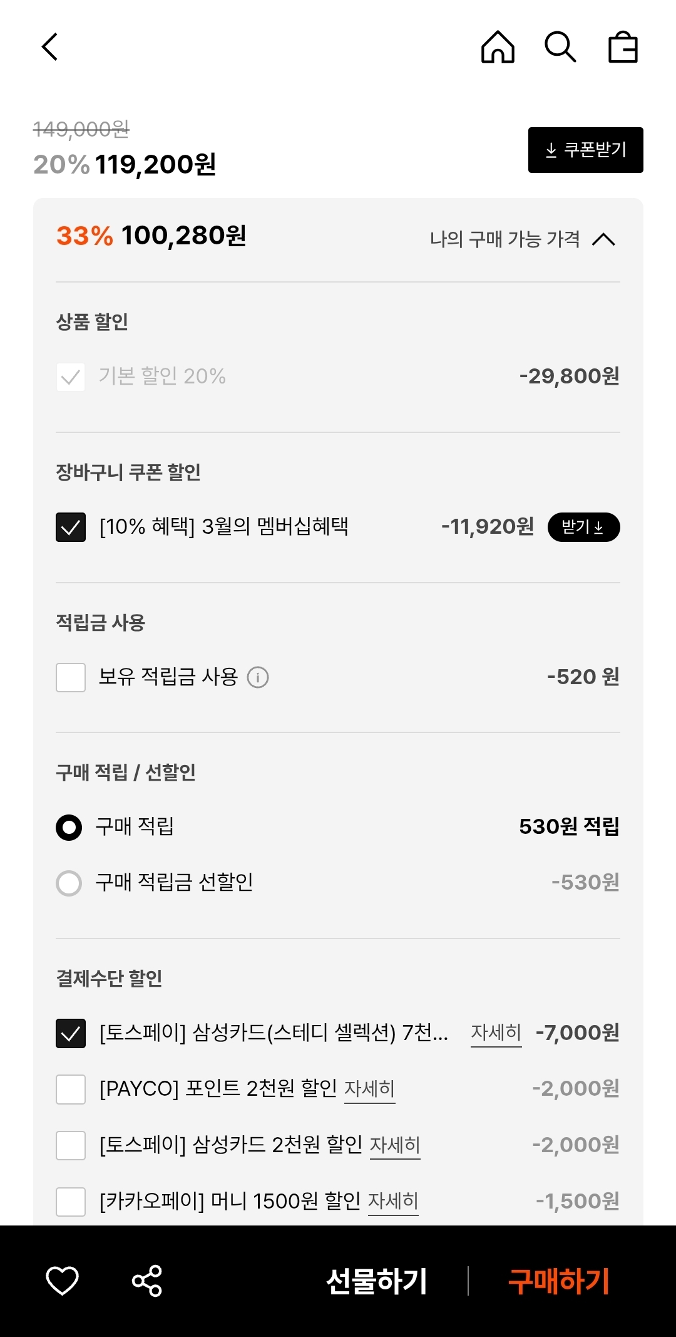Tap 선물하기 to send as gift

tap(377, 1281)
